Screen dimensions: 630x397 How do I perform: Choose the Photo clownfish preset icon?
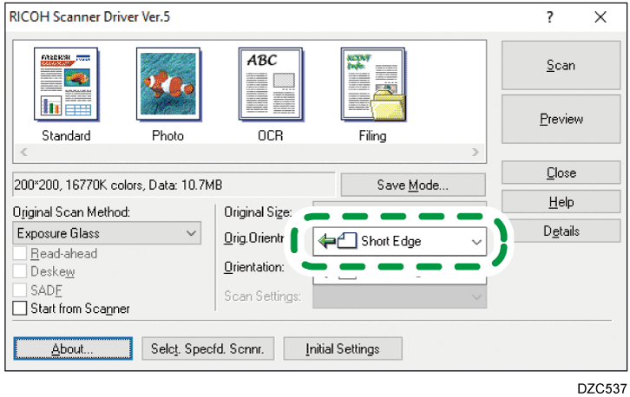(x=168, y=85)
